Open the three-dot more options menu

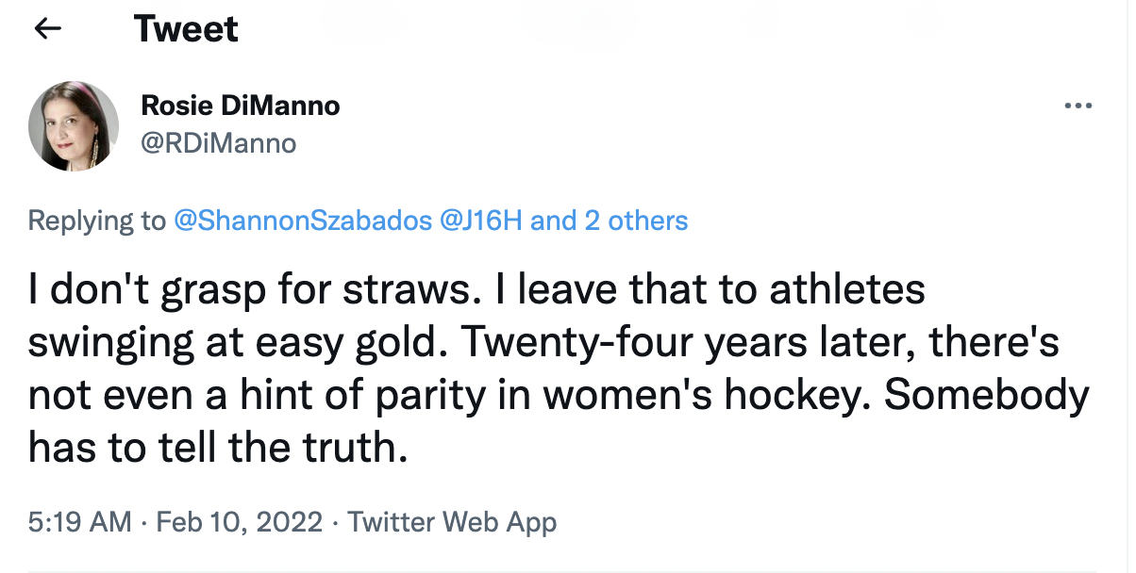point(1077,106)
